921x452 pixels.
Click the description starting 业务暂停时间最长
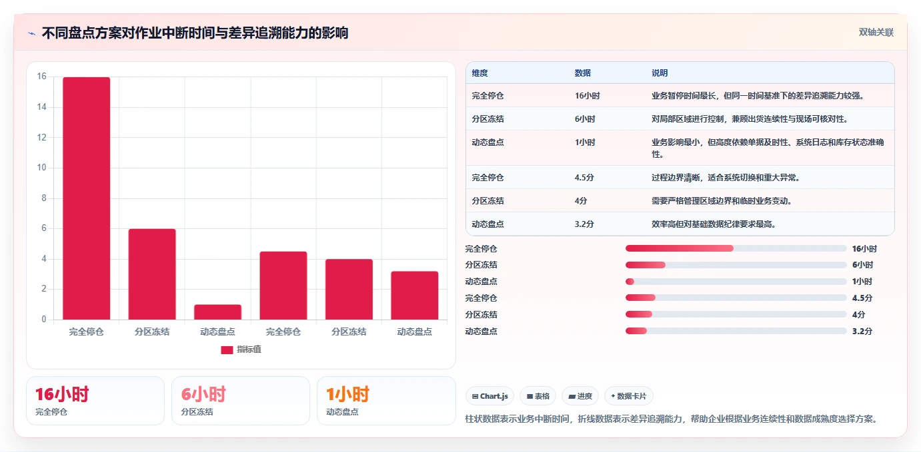click(758, 96)
